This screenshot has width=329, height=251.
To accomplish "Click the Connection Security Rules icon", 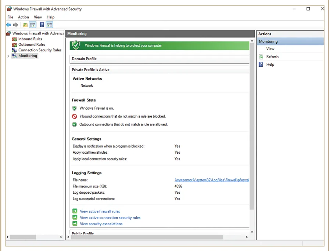I will point(14,50).
